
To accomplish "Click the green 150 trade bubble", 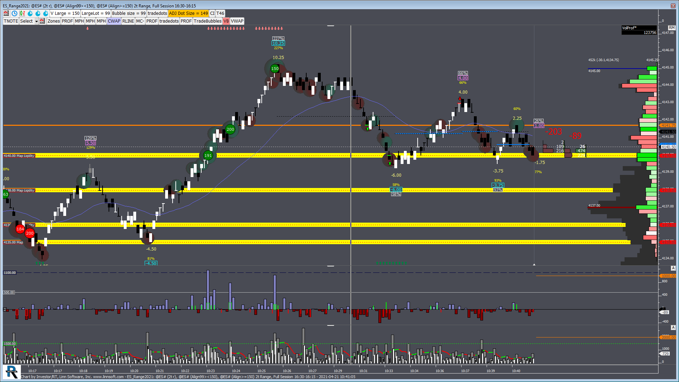I will (275, 69).
